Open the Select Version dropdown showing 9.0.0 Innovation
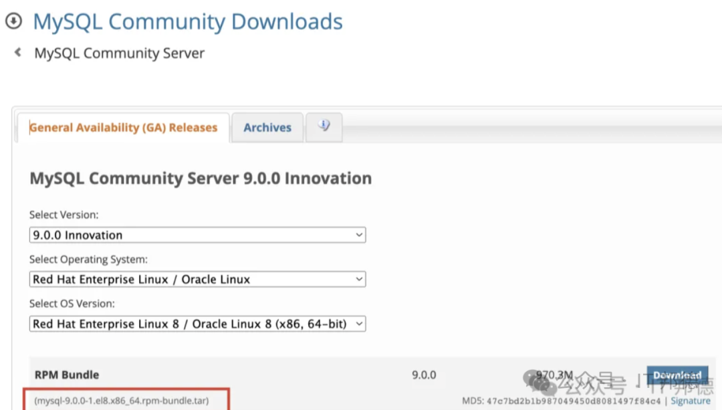 point(197,235)
